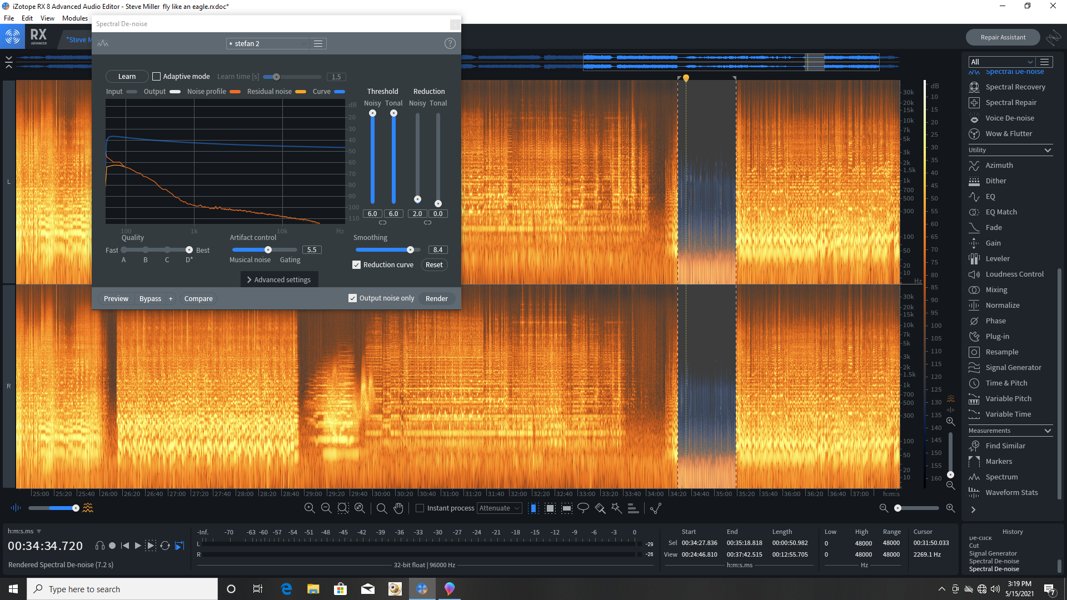Enable the Instant process checkbox
The width and height of the screenshot is (1067, 600).
click(x=420, y=508)
